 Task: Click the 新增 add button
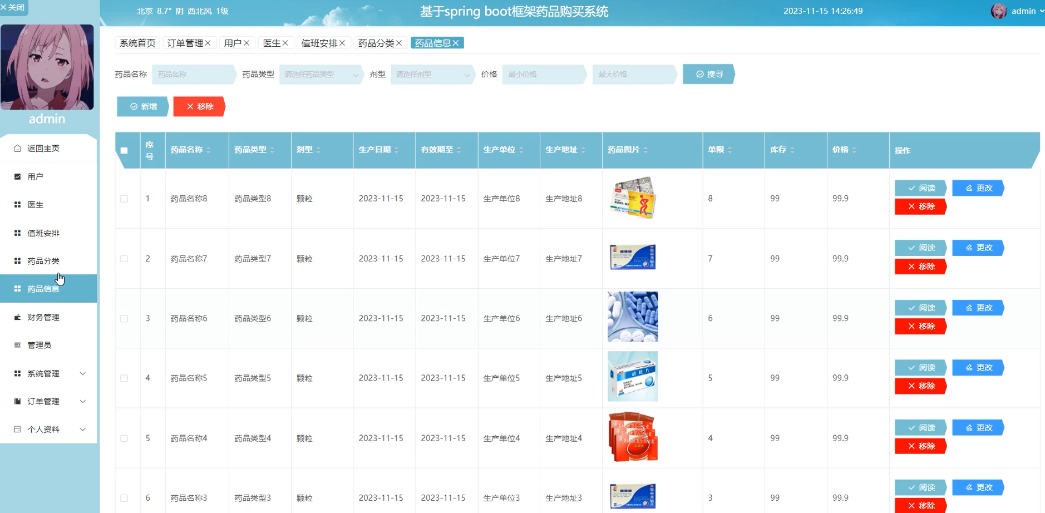[x=143, y=107]
